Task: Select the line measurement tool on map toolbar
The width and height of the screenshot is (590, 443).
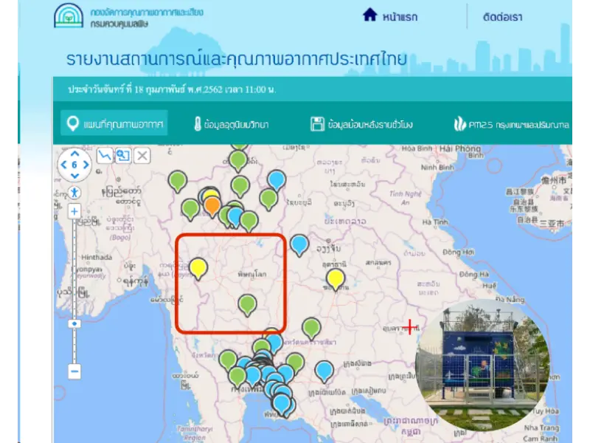Action: (105, 155)
